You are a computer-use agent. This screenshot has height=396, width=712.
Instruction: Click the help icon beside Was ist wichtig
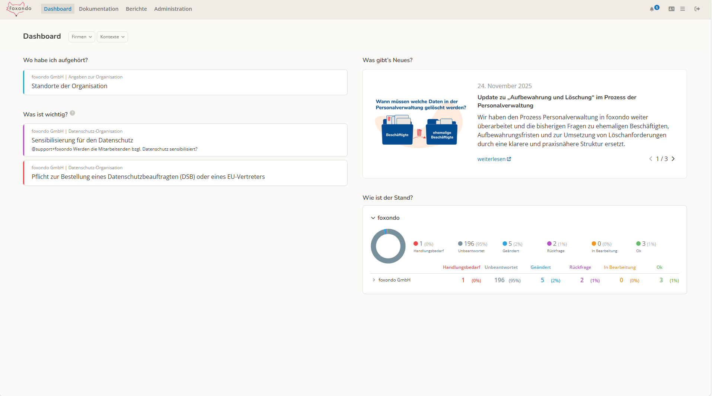click(73, 113)
